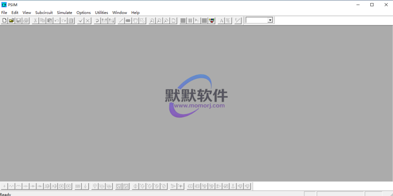Maximize the PSIM window
The height and width of the screenshot is (196, 393).
point(372,5)
